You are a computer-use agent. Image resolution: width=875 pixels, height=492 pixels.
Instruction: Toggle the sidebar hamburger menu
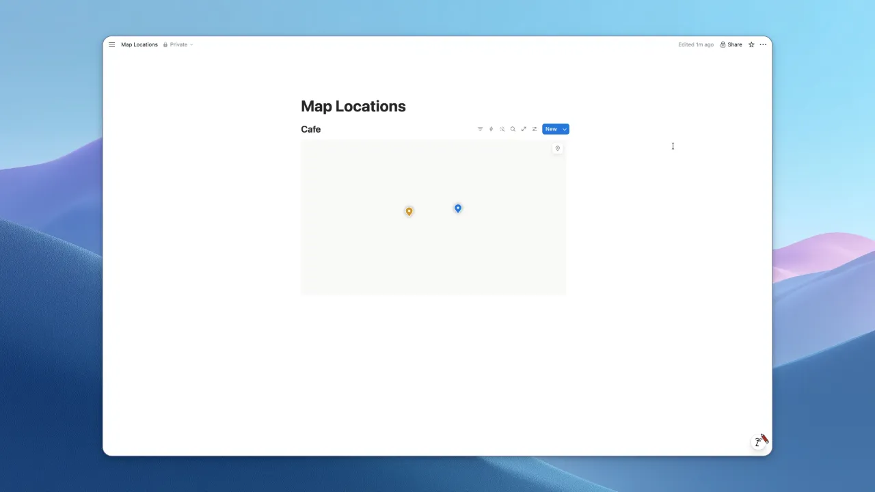click(112, 44)
